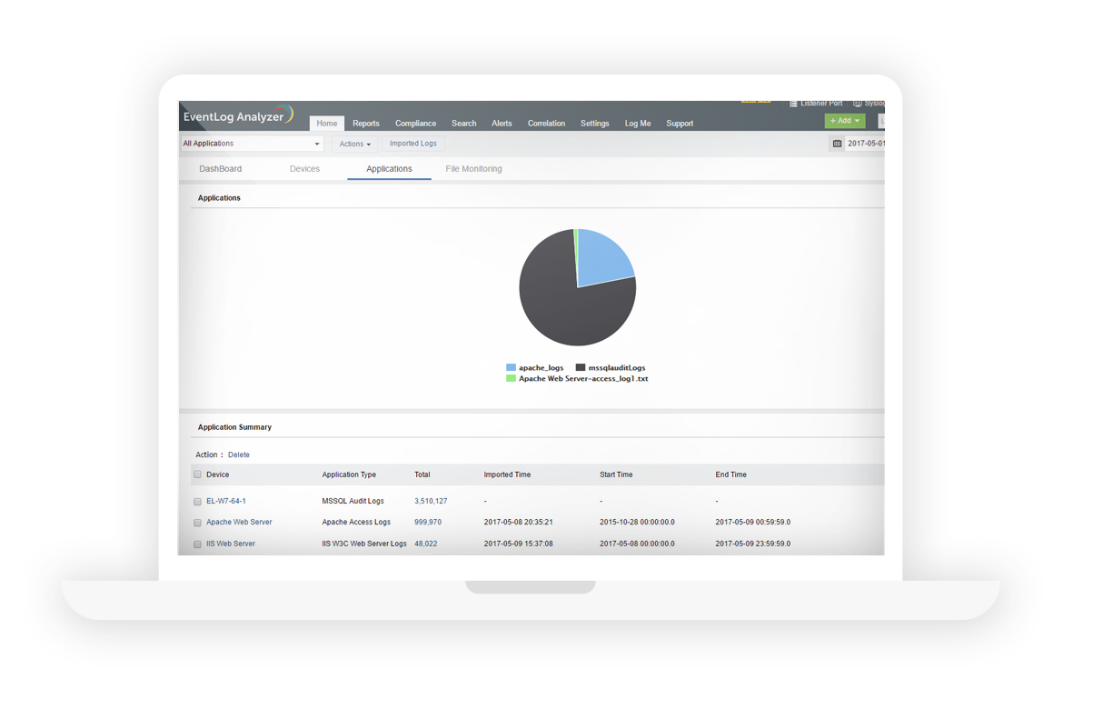Screen dimensions: 1093x709
Task: Click the mssqlauditLogs dark legend swatch
Action: [x=581, y=367]
